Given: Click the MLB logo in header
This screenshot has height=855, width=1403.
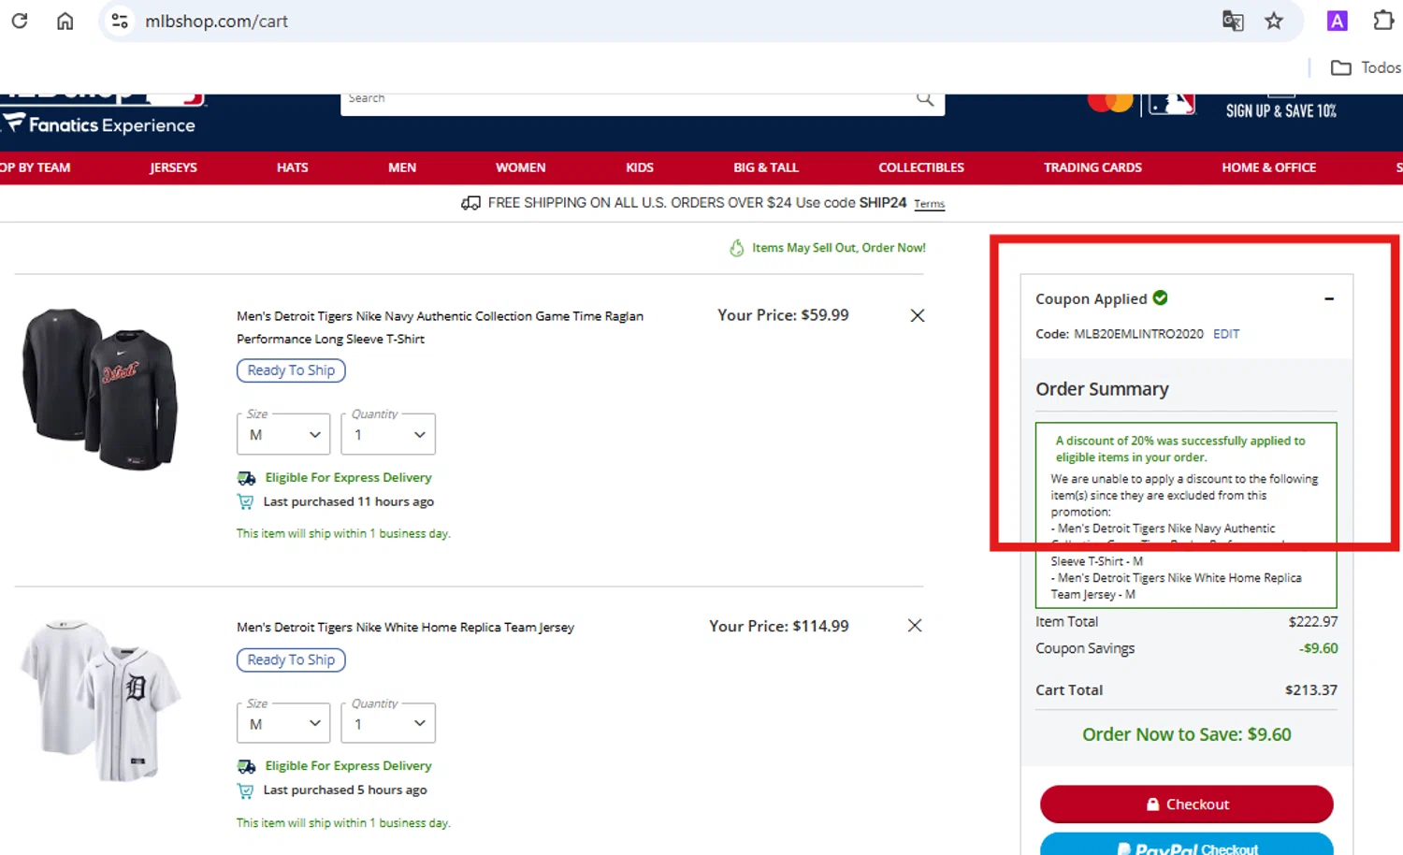Looking at the screenshot, I should [1172, 103].
